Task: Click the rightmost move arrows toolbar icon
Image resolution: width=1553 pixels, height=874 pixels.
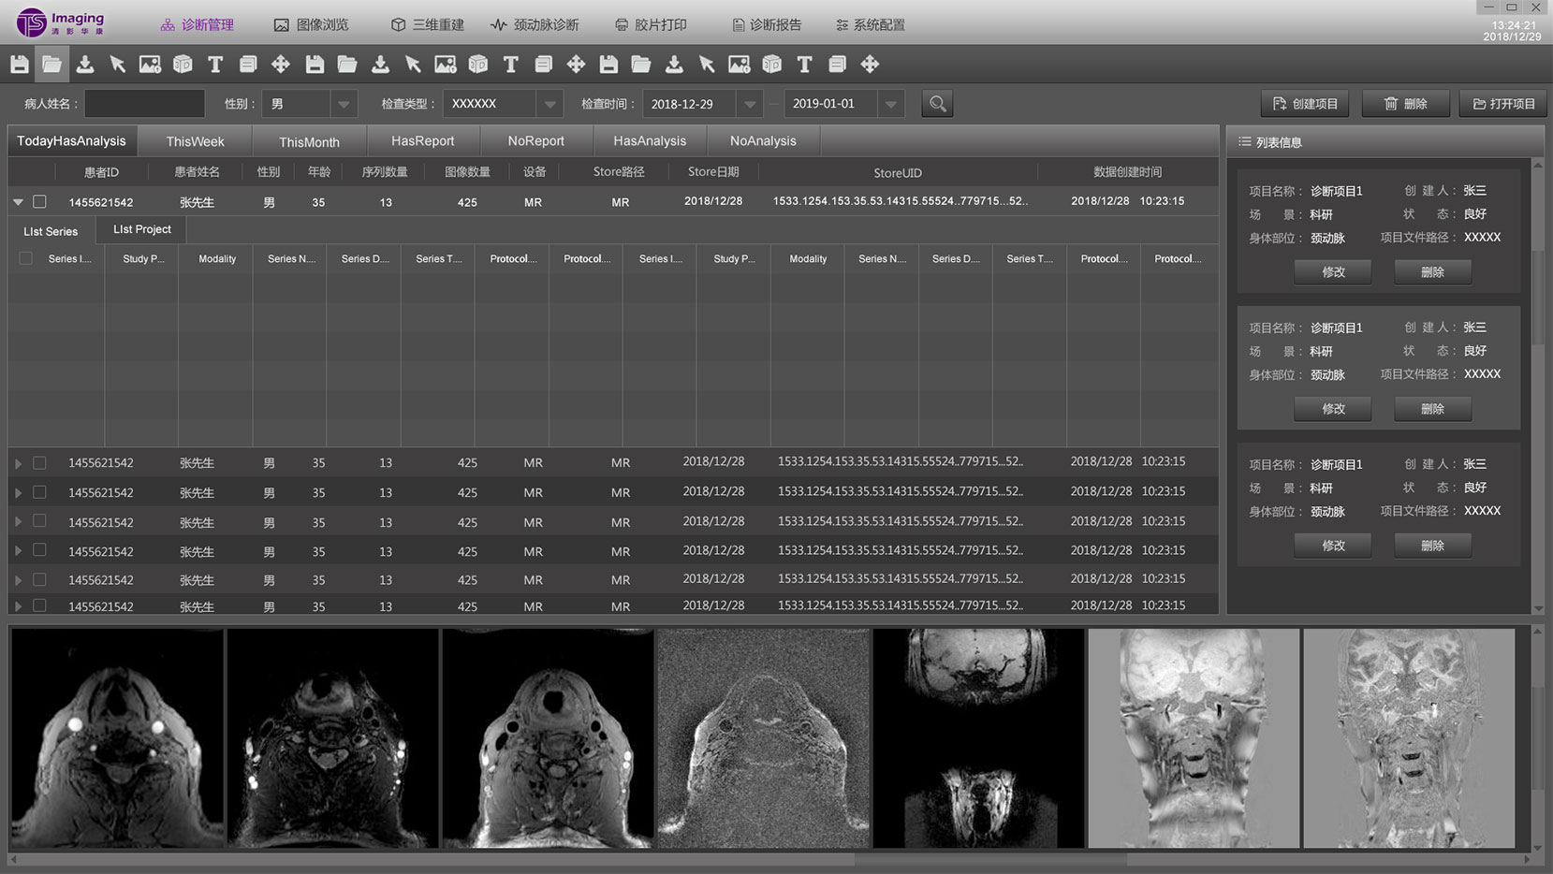Action: [x=870, y=65]
